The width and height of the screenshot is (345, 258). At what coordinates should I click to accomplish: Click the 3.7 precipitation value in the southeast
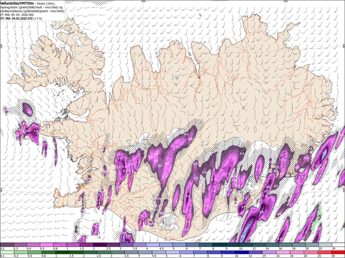click(265, 191)
